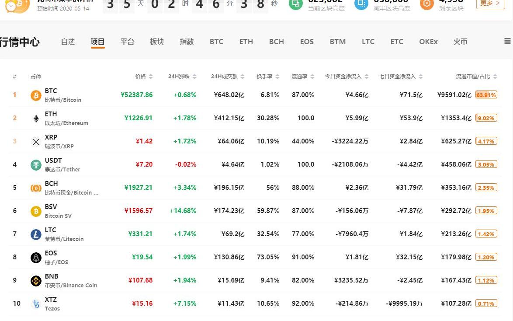Image resolution: width=513 pixels, height=321 pixels.
Task: Sort by the 七日资金净流入 column arrows
Action: coord(421,77)
